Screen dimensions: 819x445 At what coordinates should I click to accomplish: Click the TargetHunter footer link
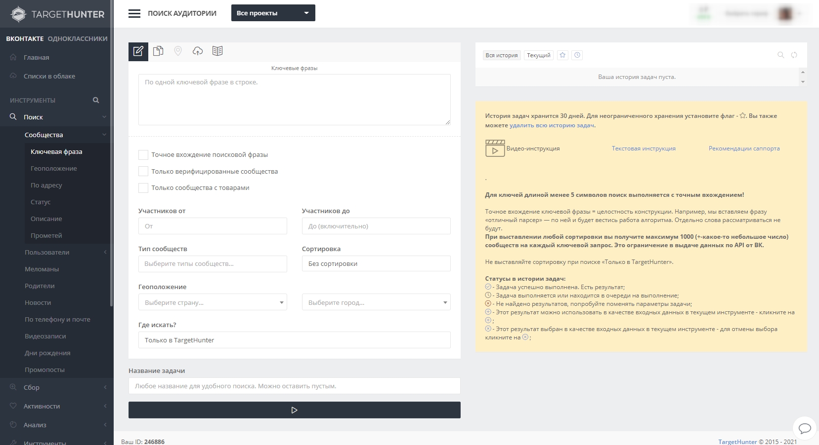click(x=737, y=442)
